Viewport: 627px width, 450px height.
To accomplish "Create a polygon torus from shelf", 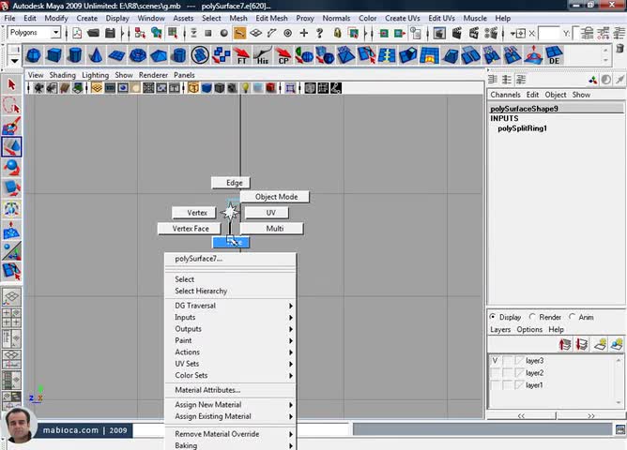I will tap(138, 55).
